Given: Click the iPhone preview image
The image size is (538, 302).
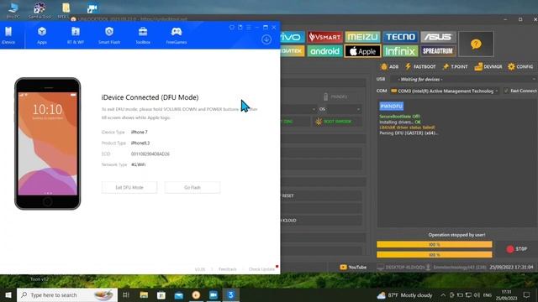Looking at the screenshot, I should point(48,143).
